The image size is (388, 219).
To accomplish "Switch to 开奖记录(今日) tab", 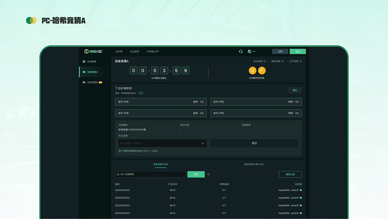I will tap(161, 164).
